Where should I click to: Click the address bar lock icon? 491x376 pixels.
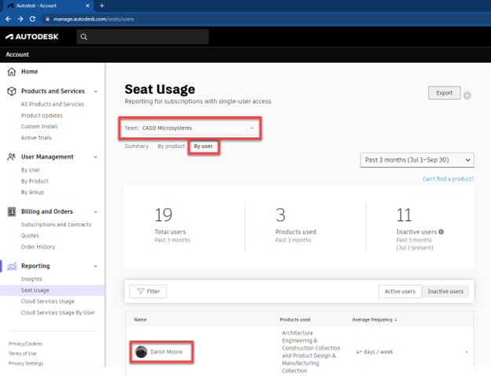(x=47, y=19)
